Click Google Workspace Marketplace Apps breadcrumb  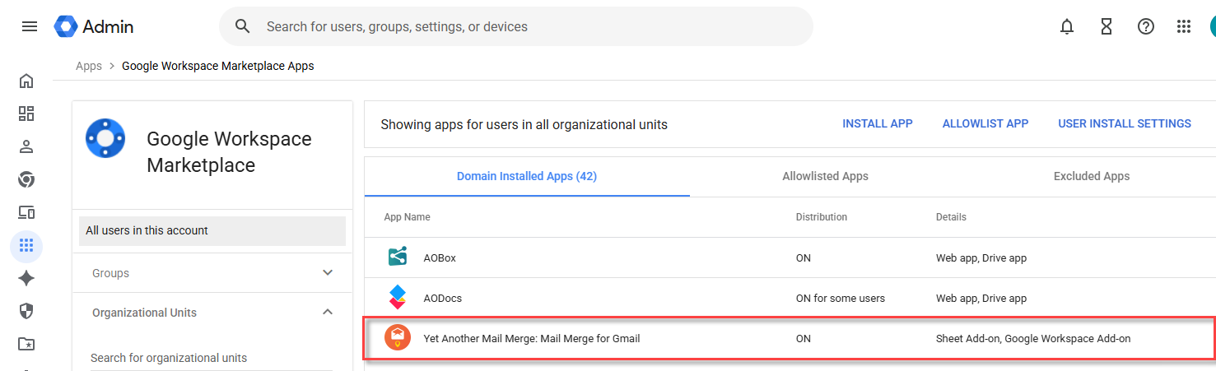click(218, 66)
